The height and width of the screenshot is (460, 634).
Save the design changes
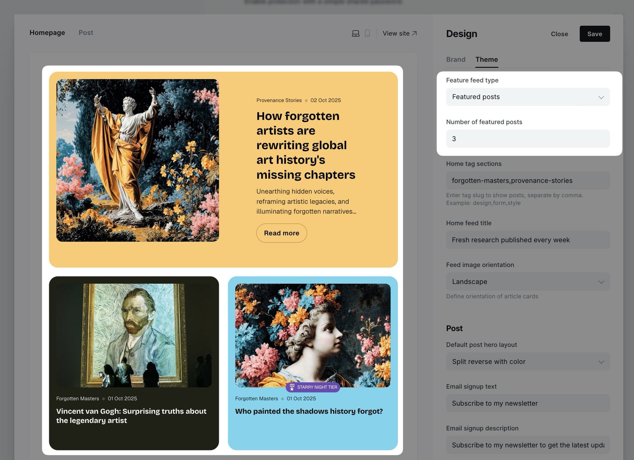point(594,34)
